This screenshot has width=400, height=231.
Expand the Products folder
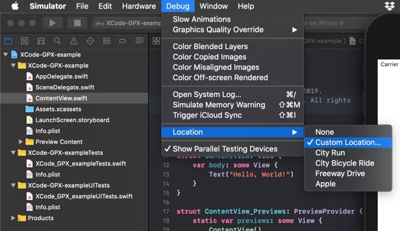(x=13, y=218)
